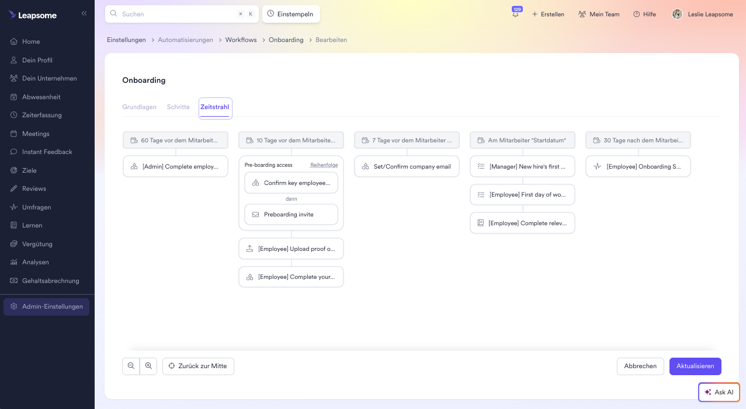Click Zurück zur Mitte button

click(198, 366)
